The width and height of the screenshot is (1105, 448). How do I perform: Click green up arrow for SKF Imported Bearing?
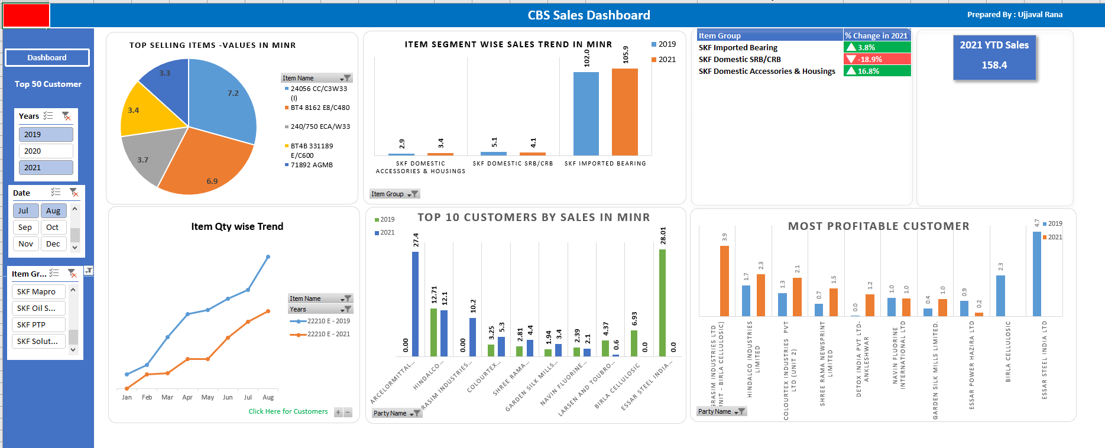851,47
